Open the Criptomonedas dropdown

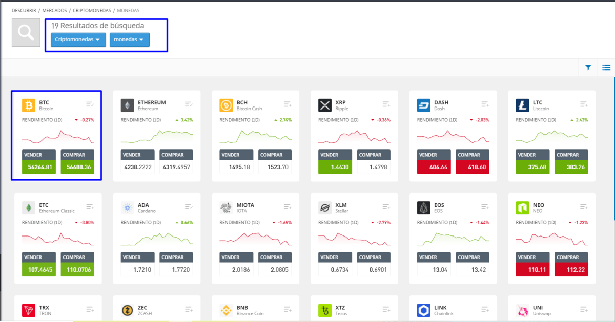tap(78, 39)
